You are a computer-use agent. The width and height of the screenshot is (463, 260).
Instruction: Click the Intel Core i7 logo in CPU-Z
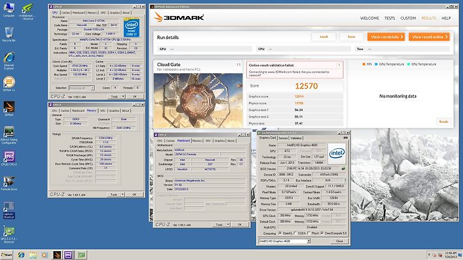(131, 28)
